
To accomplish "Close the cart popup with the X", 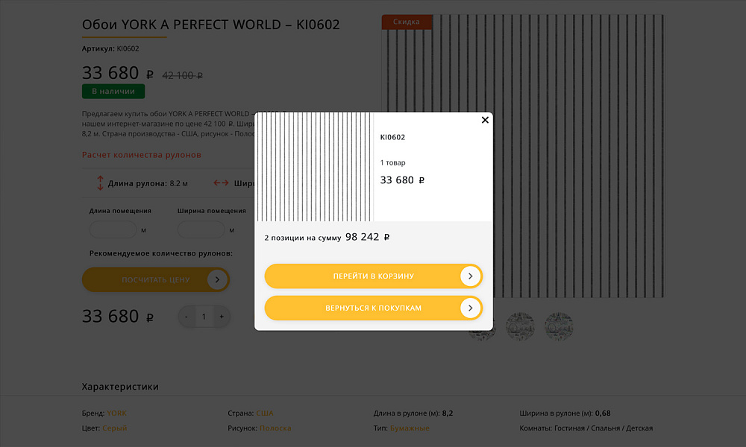I will [485, 120].
